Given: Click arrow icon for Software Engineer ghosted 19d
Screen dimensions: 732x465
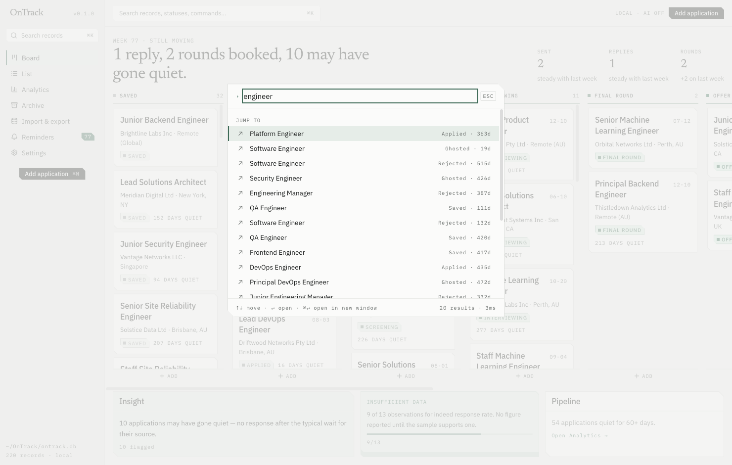Looking at the screenshot, I should pyautogui.click(x=240, y=148).
